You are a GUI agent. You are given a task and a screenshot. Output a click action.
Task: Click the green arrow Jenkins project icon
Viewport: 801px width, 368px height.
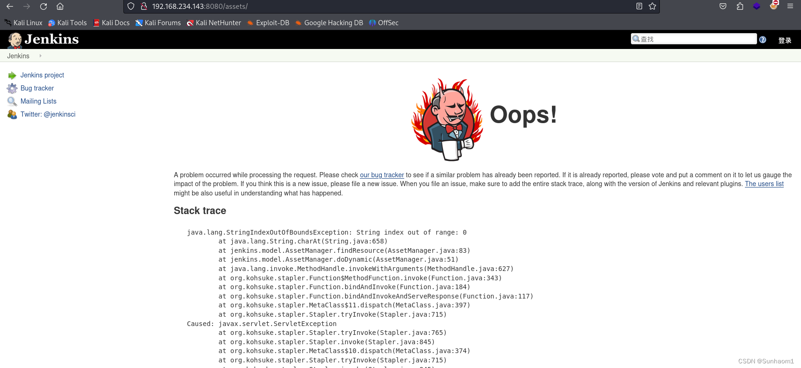(x=12, y=76)
